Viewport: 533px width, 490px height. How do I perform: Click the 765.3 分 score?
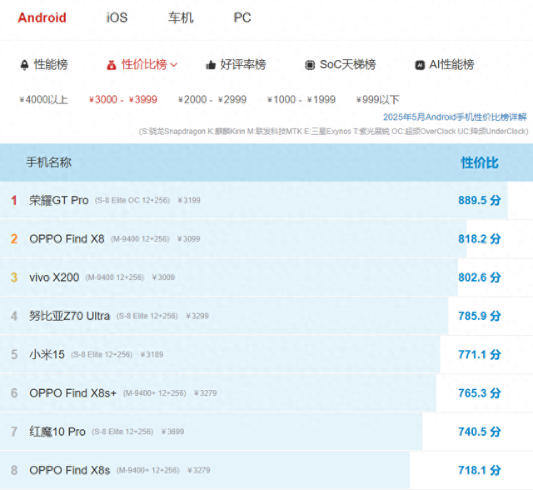(480, 393)
